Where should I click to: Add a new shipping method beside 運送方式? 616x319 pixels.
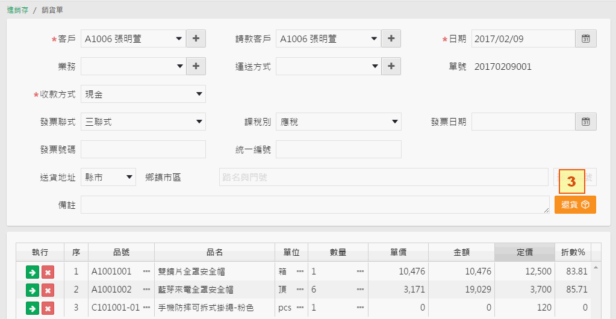coord(391,66)
